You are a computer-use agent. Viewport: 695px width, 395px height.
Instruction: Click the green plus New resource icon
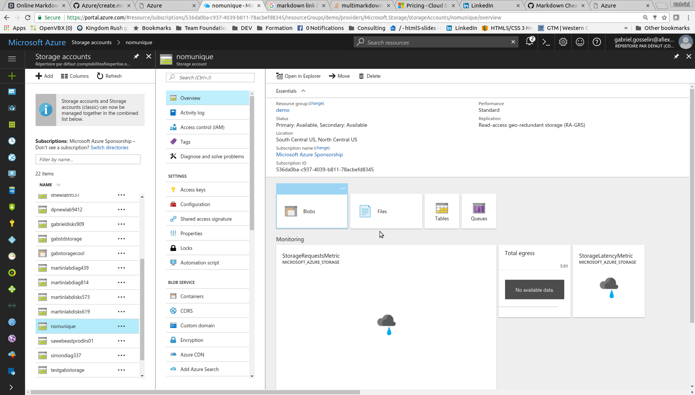point(12,76)
